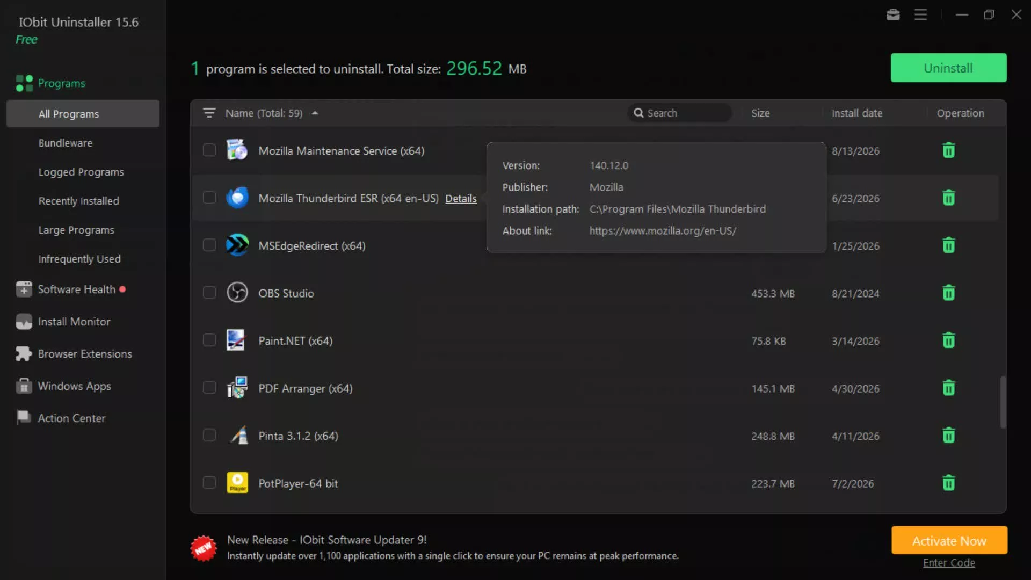Show Infrequently Used programs

tap(79, 259)
